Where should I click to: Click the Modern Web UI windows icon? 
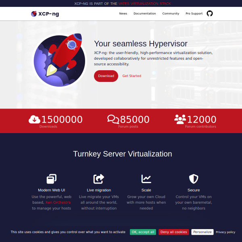[52, 179]
